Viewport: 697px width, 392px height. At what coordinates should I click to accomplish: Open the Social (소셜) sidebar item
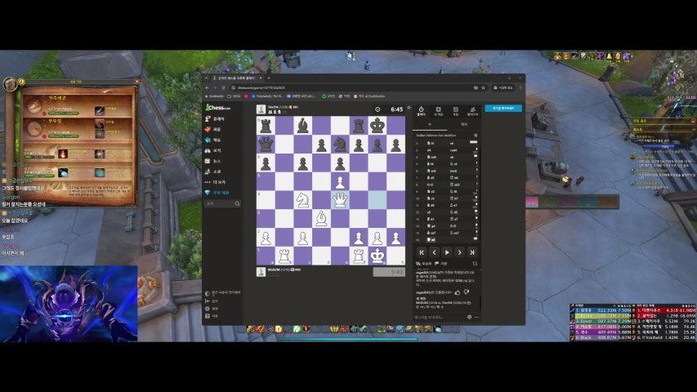tap(213, 171)
